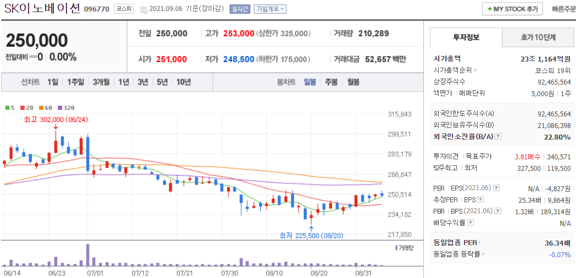Viewport: 576px width, 278px height.
Task: Select the 5년 line chart period
Action: (162, 82)
